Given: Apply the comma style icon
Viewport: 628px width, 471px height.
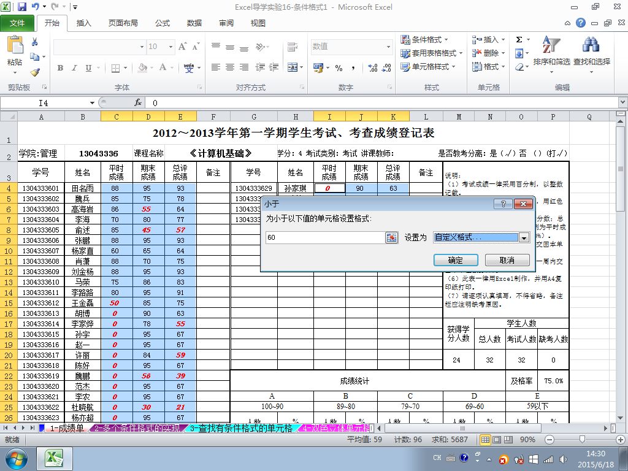Looking at the screenshot, I should tap(353, 68).
